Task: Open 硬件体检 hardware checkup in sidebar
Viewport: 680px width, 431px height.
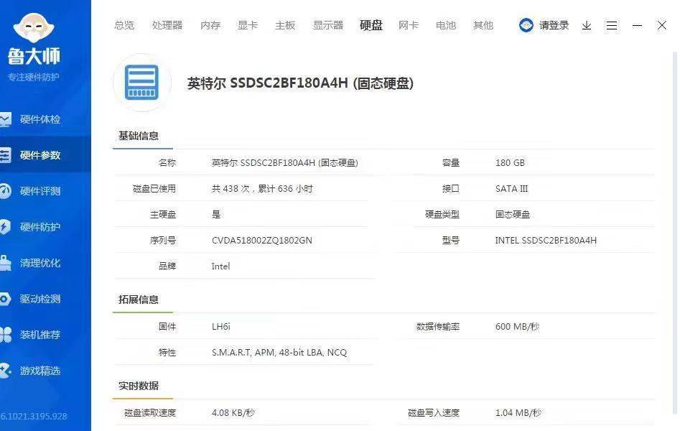Action: click(x=39, y=119)
